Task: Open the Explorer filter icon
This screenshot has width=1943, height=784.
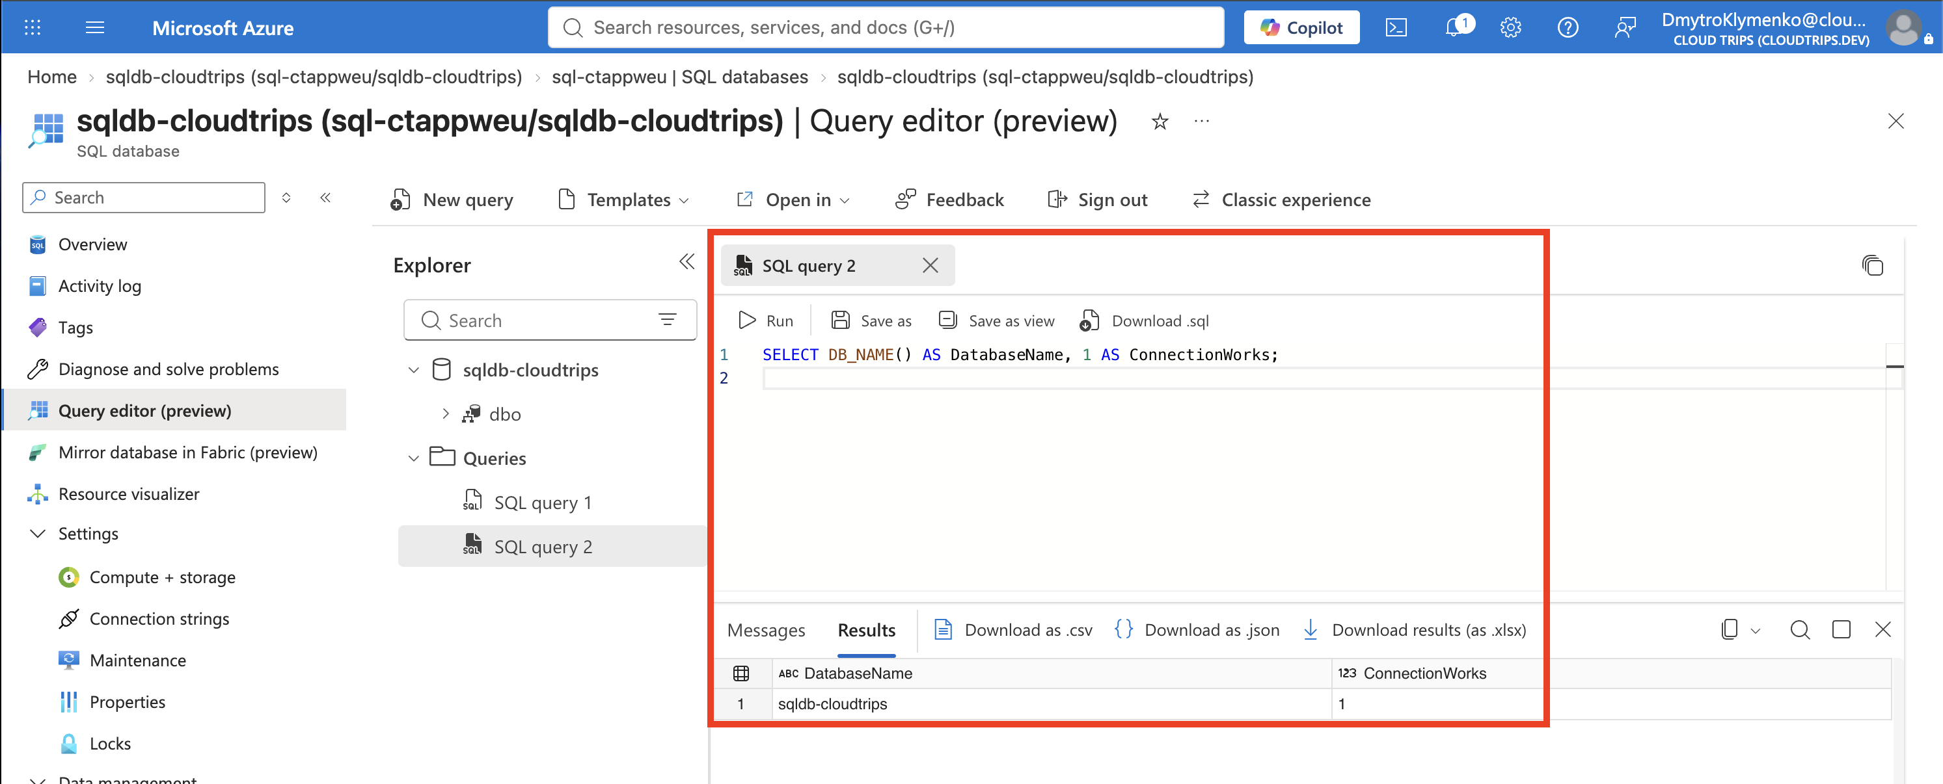Action: pos(668,320)
